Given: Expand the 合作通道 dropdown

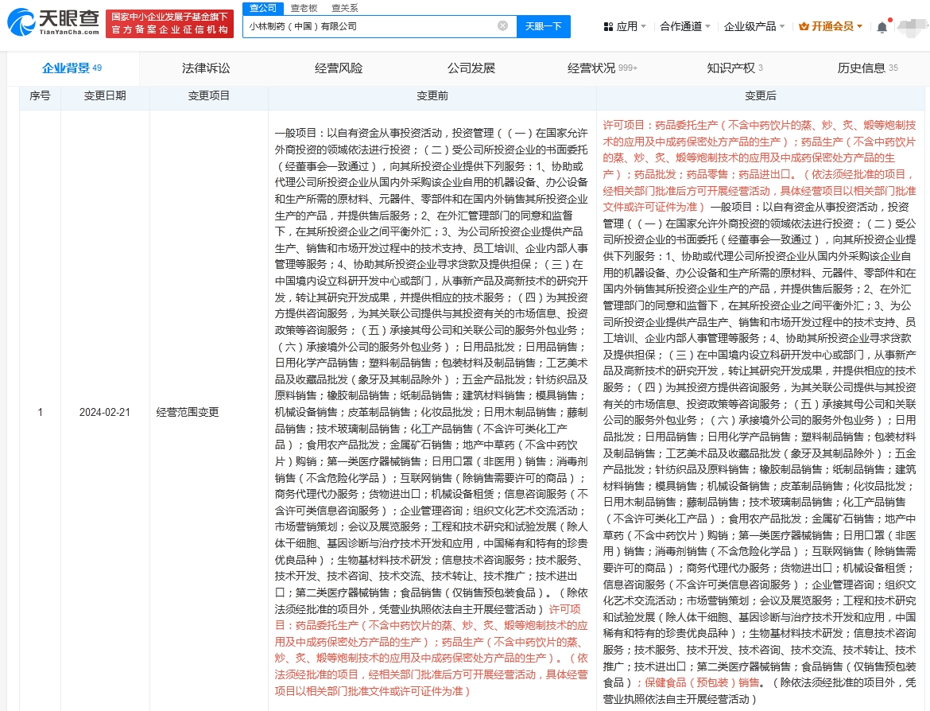Looking at the screenshot, I should coord(685,27).
